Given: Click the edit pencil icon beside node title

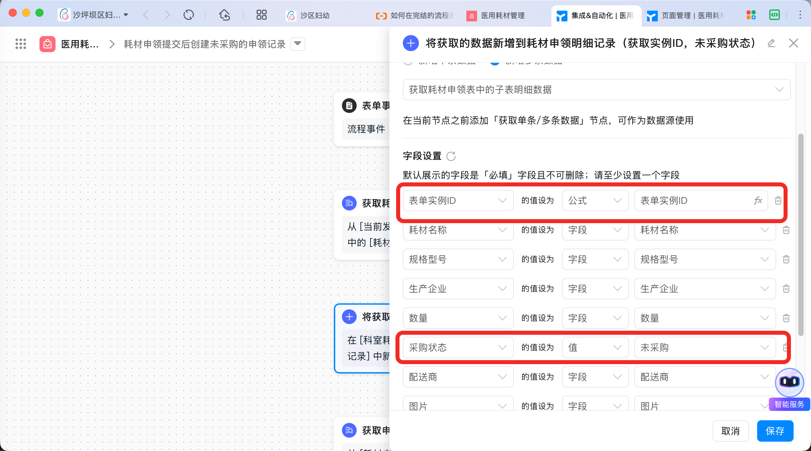Looking at the screenshot, I should pyautogui.click(x=771, y=43).
